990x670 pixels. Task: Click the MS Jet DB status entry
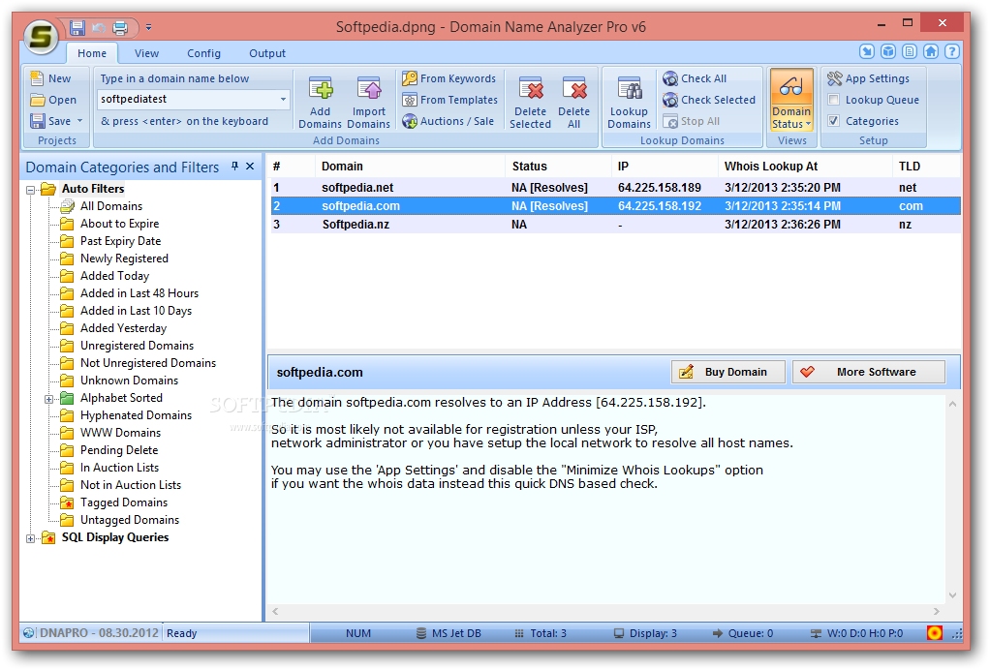click(449, 633)
